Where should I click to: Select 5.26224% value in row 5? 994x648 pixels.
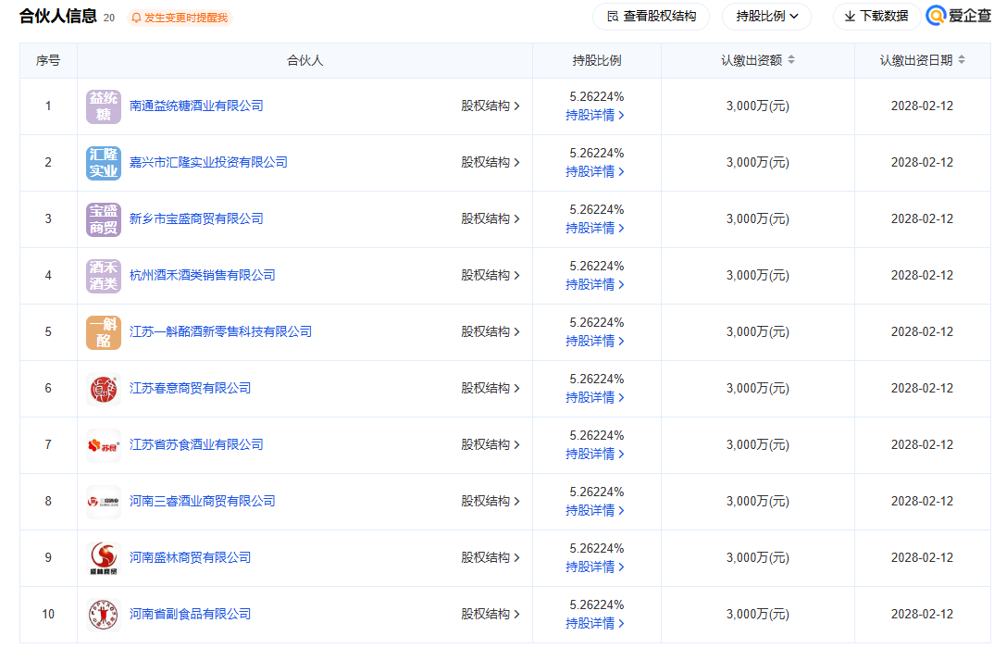pos(597,323)
